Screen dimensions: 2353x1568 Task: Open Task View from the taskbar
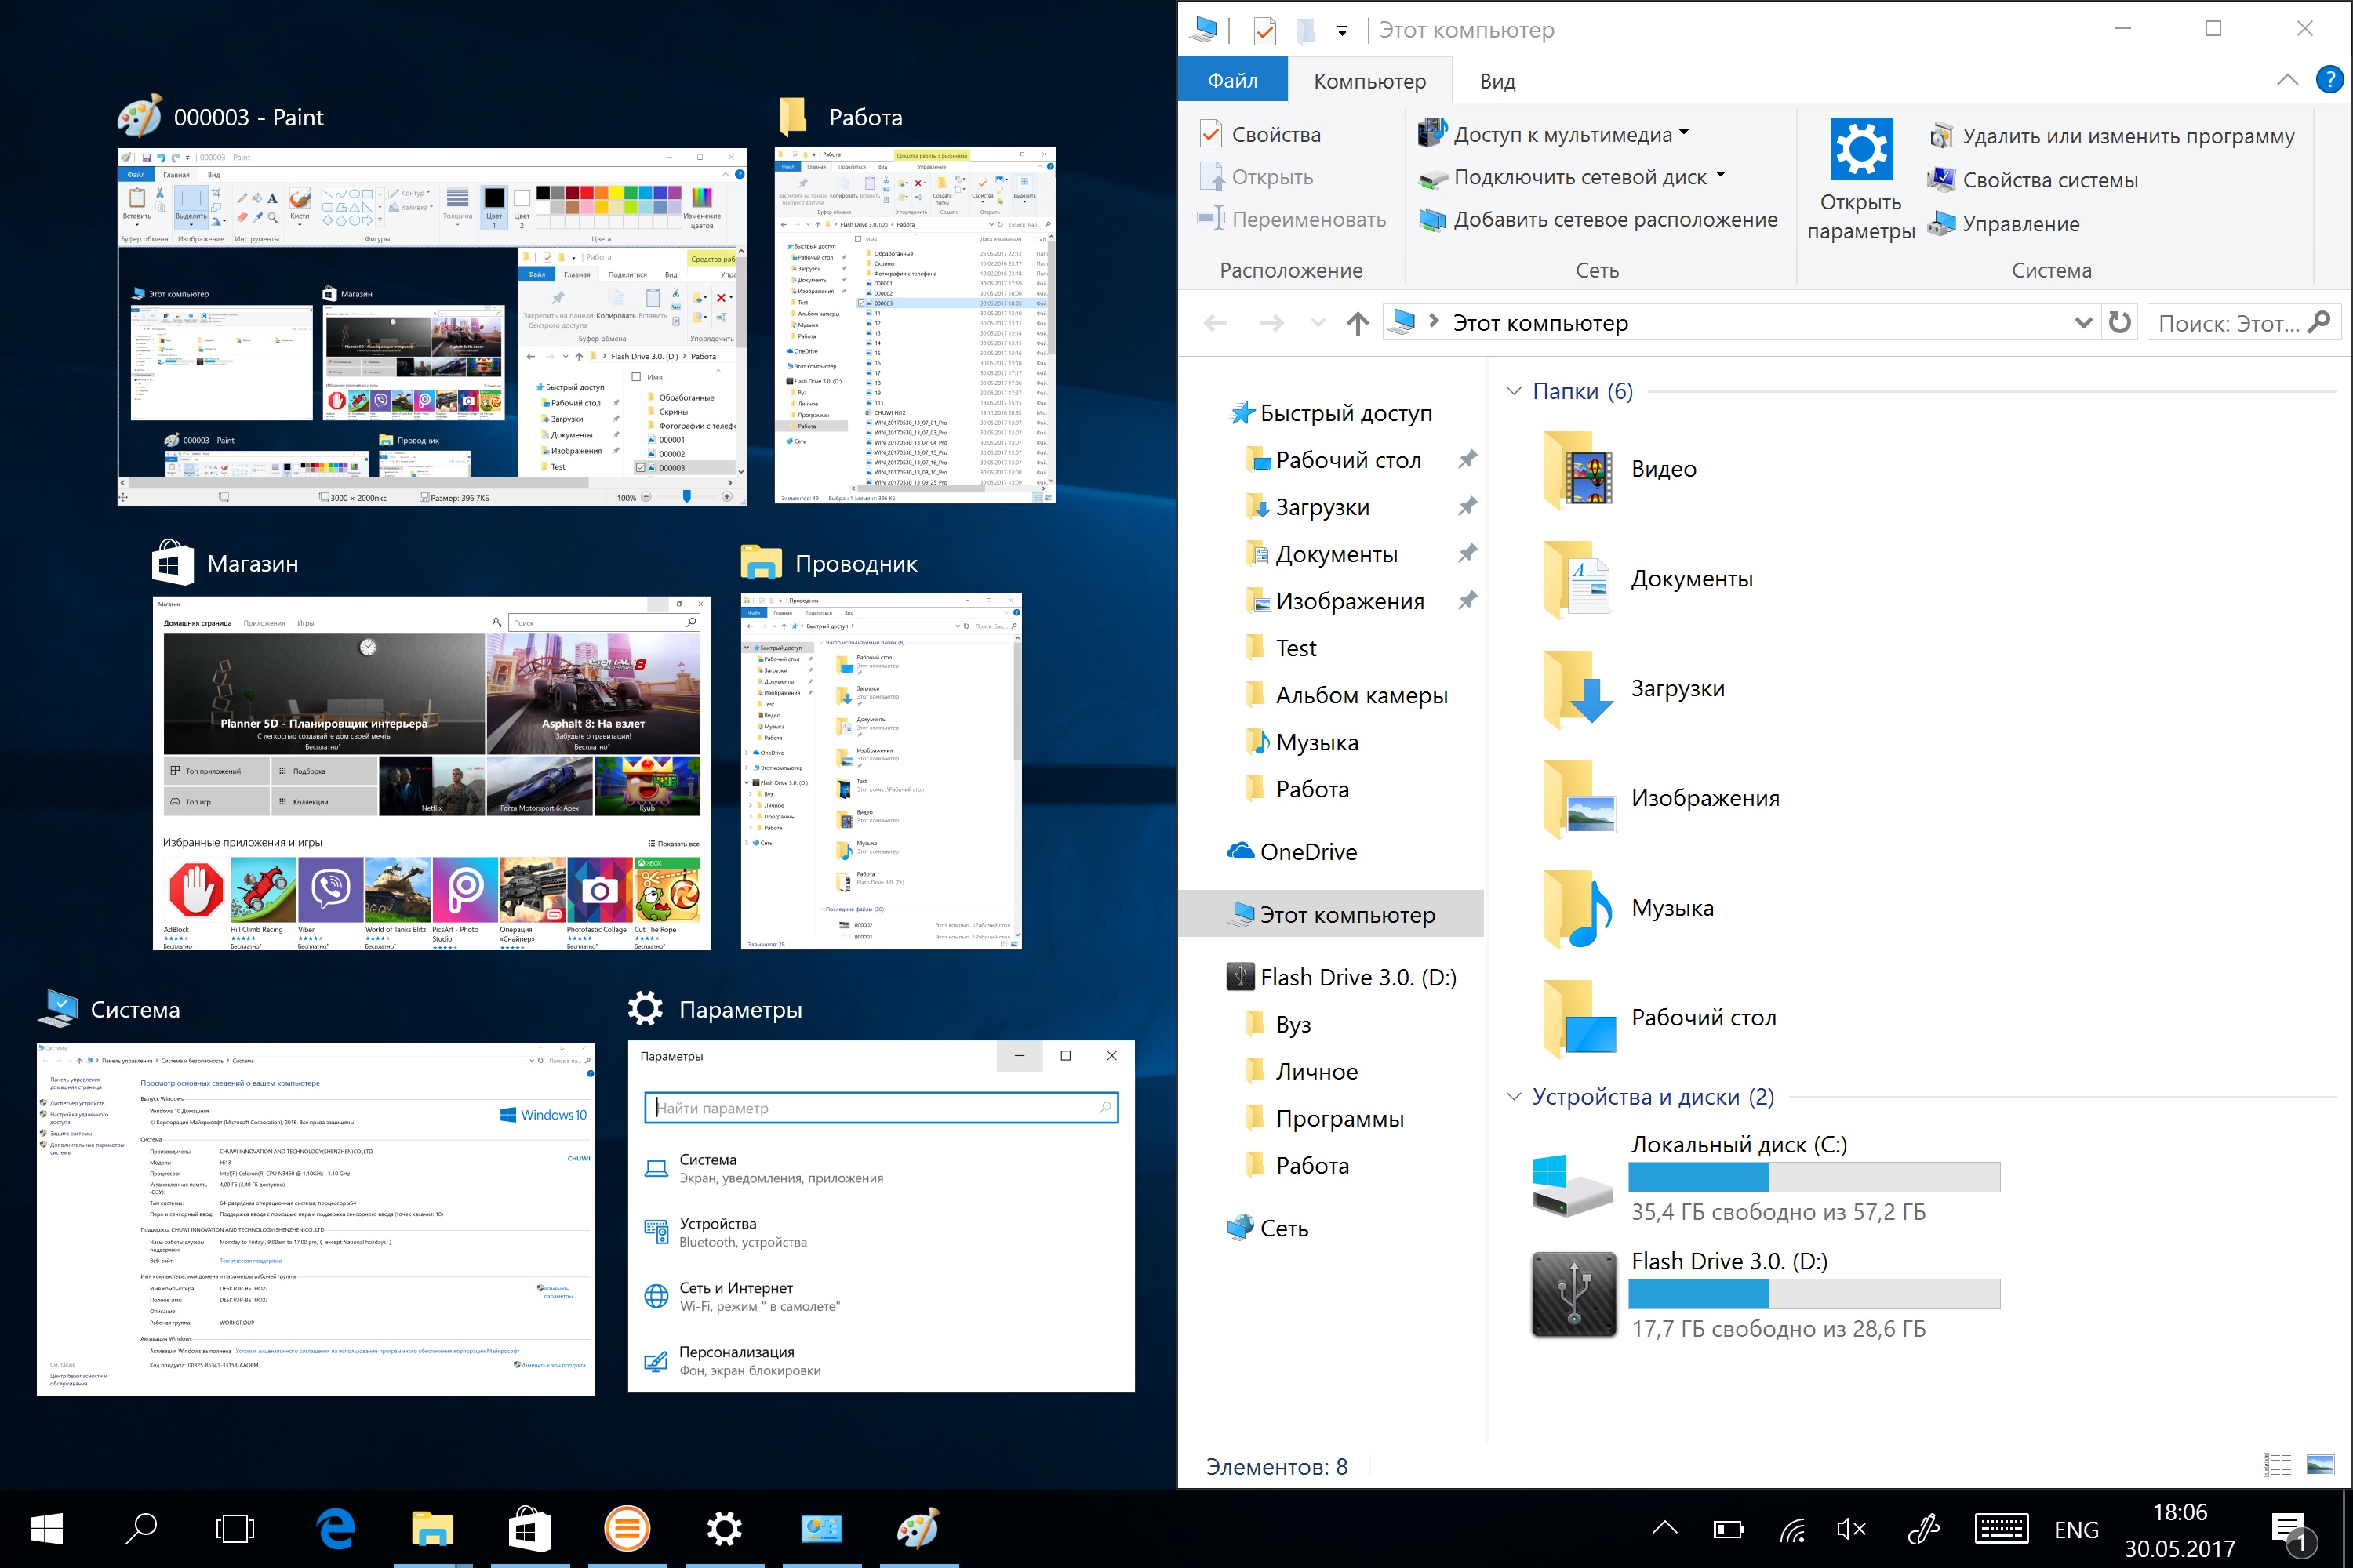[235, 1529]
